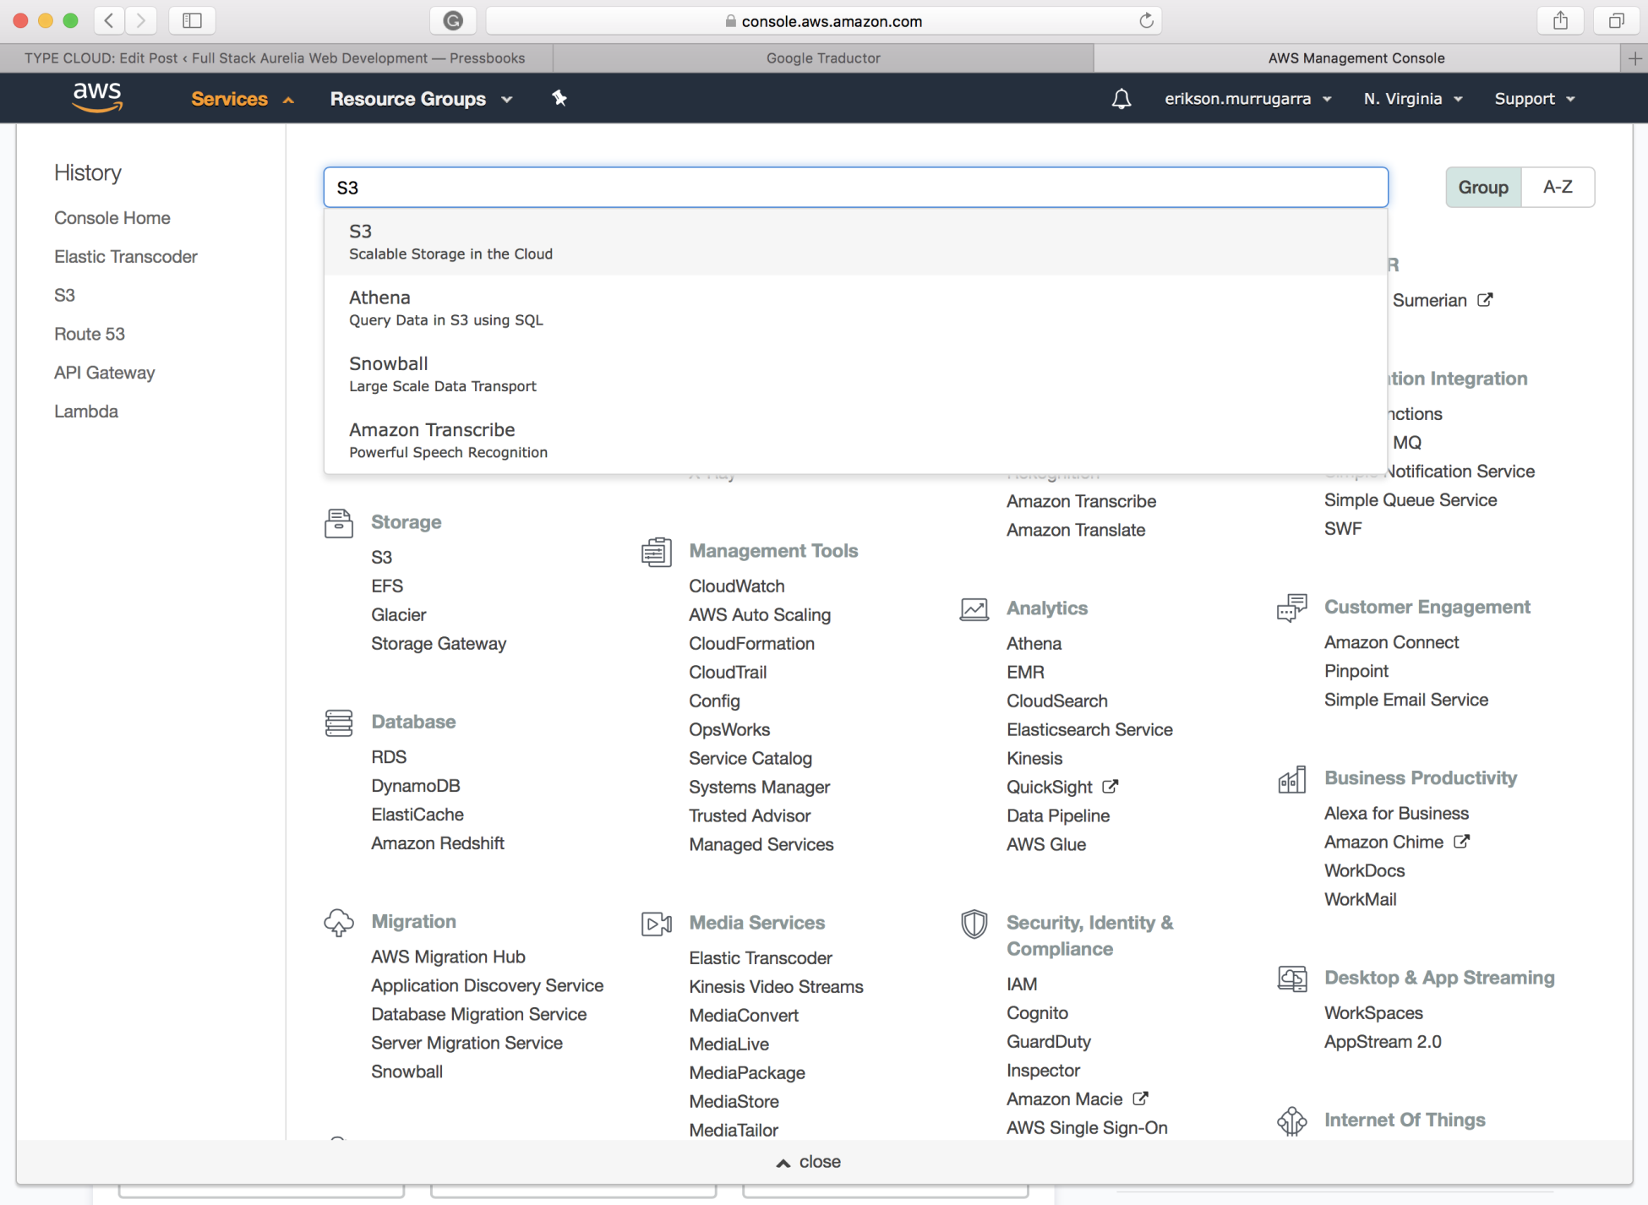
Task: Click the Business Productivity icon
Action: click(x=1291, y=779)
